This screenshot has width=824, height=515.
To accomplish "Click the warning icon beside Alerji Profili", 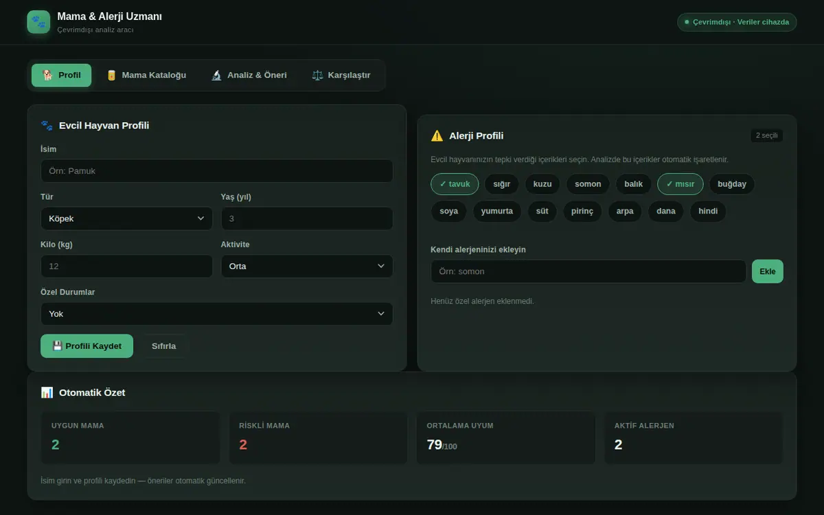I will pos(437,136).
